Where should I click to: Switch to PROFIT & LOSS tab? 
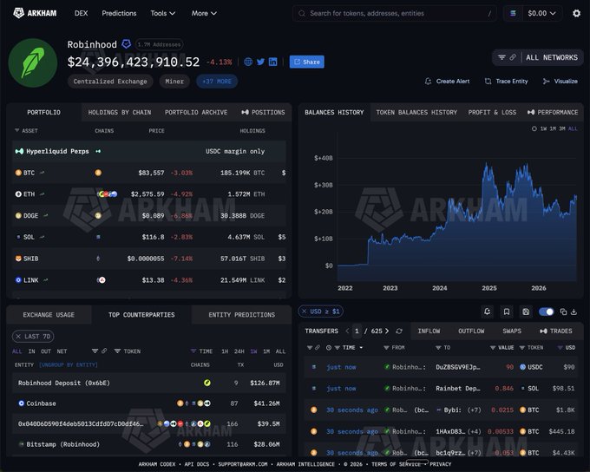[x=492, y=112]
